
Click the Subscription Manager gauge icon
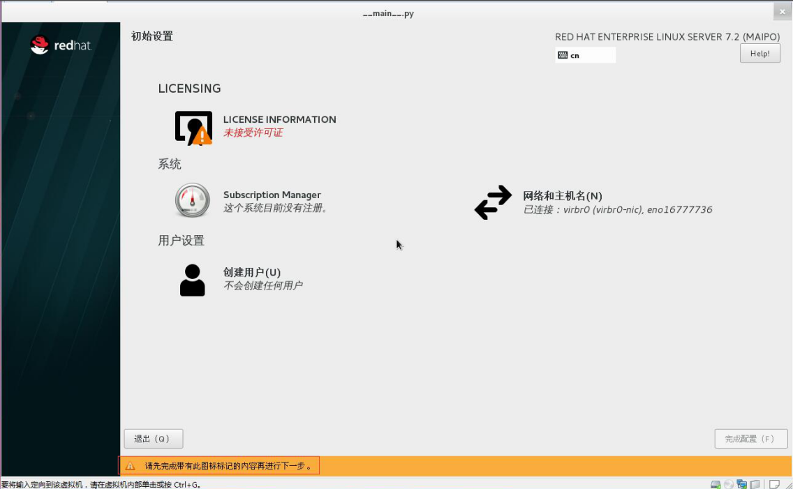pos(192,200)
